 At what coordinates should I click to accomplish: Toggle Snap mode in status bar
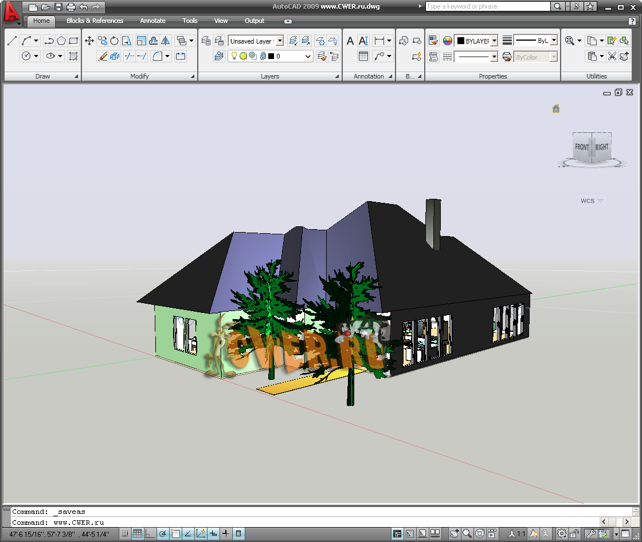[x=125, y=534]
